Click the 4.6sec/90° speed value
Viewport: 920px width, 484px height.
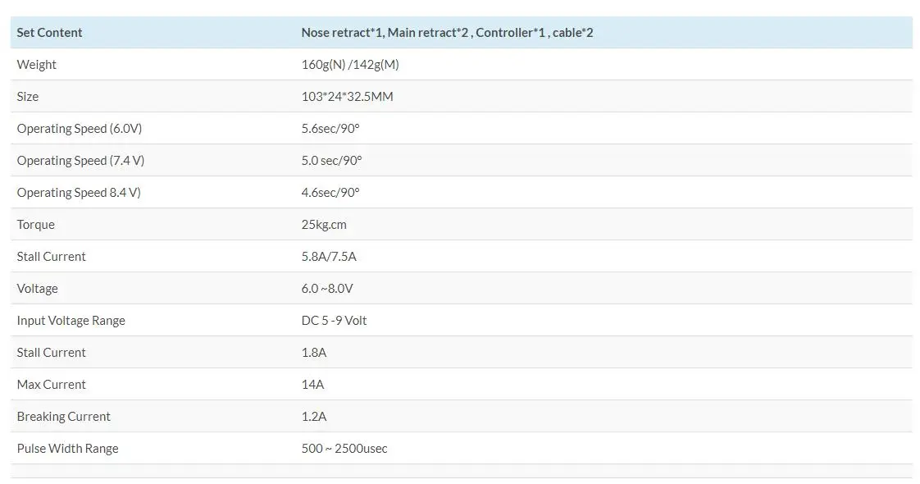[330, 193]
